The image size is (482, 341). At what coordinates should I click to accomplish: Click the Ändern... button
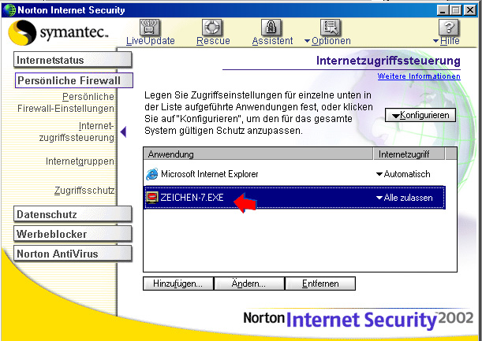[249, 284]
